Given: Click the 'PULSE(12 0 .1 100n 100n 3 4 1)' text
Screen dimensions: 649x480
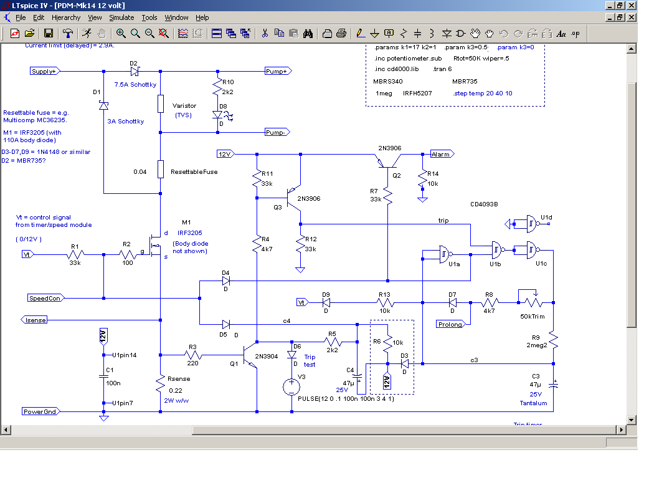Looking at the screenshot, I should click(x=346, y=398).
